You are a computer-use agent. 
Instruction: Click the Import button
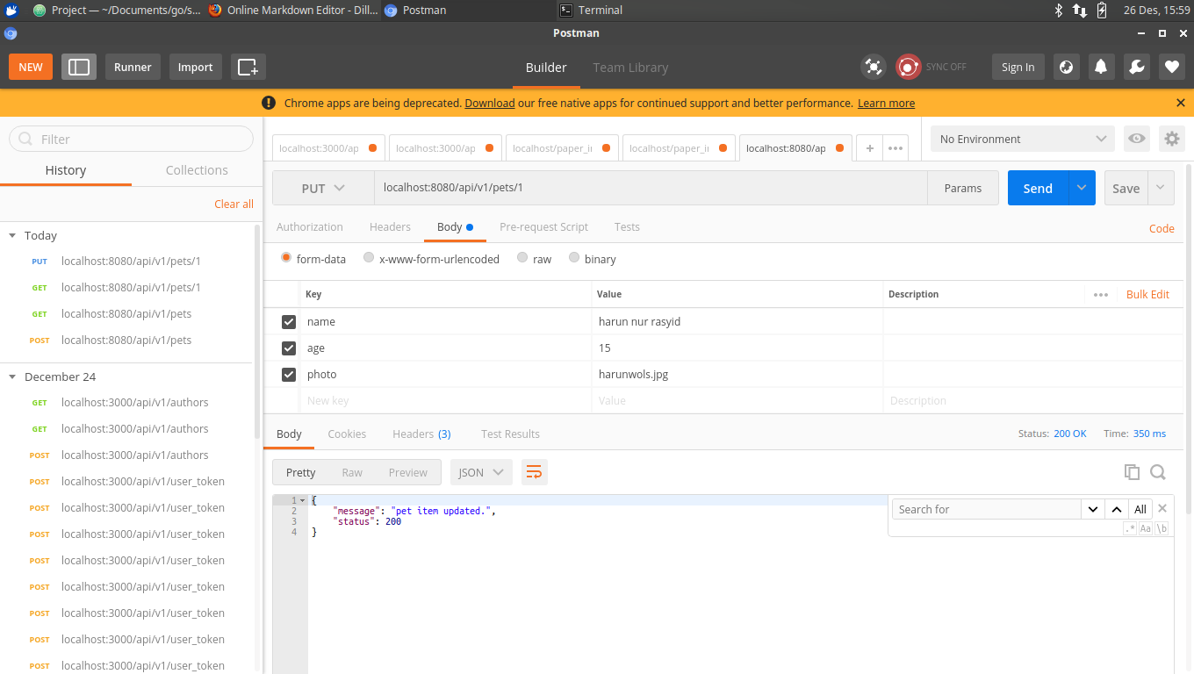coord(195,67)
